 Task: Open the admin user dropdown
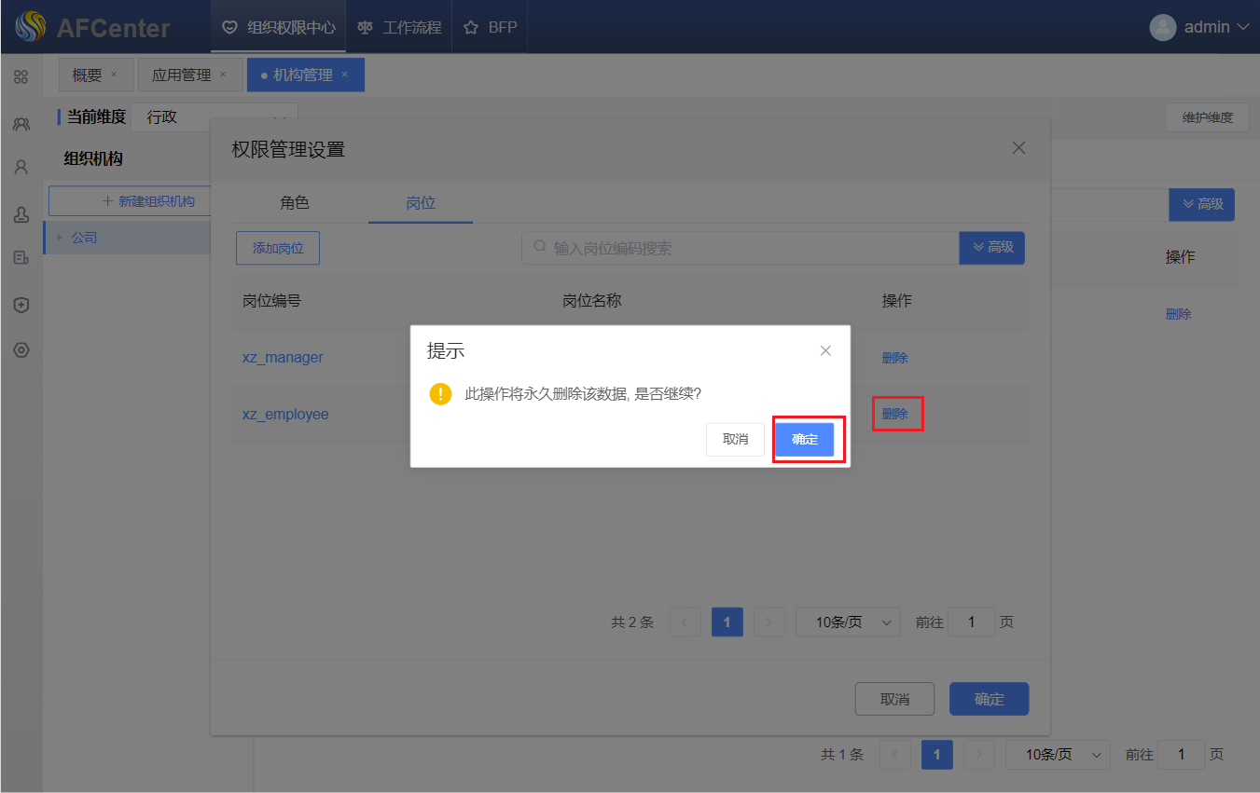click(1199, 27)
